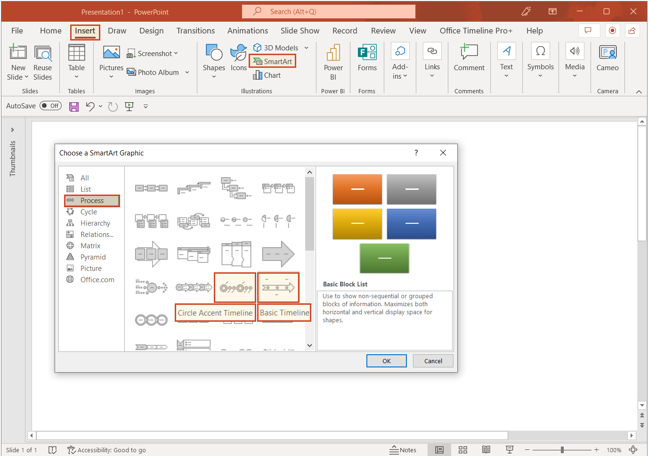Screen dimensions: 648x456
Task: Open the Photo Album dropdown
Action: 187,72
